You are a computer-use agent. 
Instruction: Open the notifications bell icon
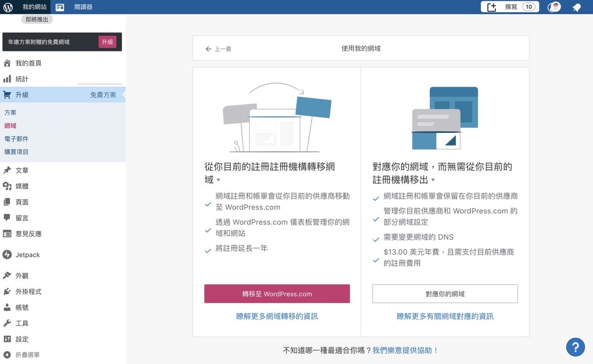(576, 7)
